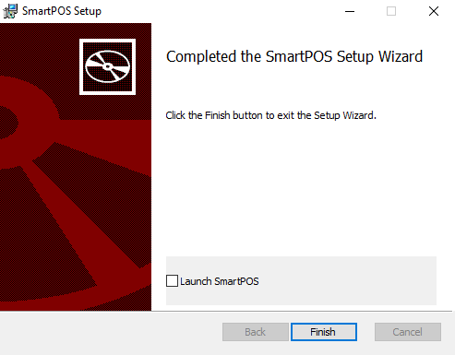Viewport: 455px width, 355px height.
Task: Click the disc icon on the red banner
Action: coord(107,66)
